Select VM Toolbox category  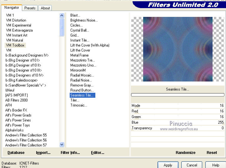pyautogui.click(x=15, y=45)
